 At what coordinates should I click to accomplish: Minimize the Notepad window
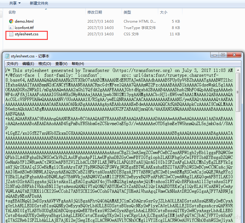(x=215, y=55)
